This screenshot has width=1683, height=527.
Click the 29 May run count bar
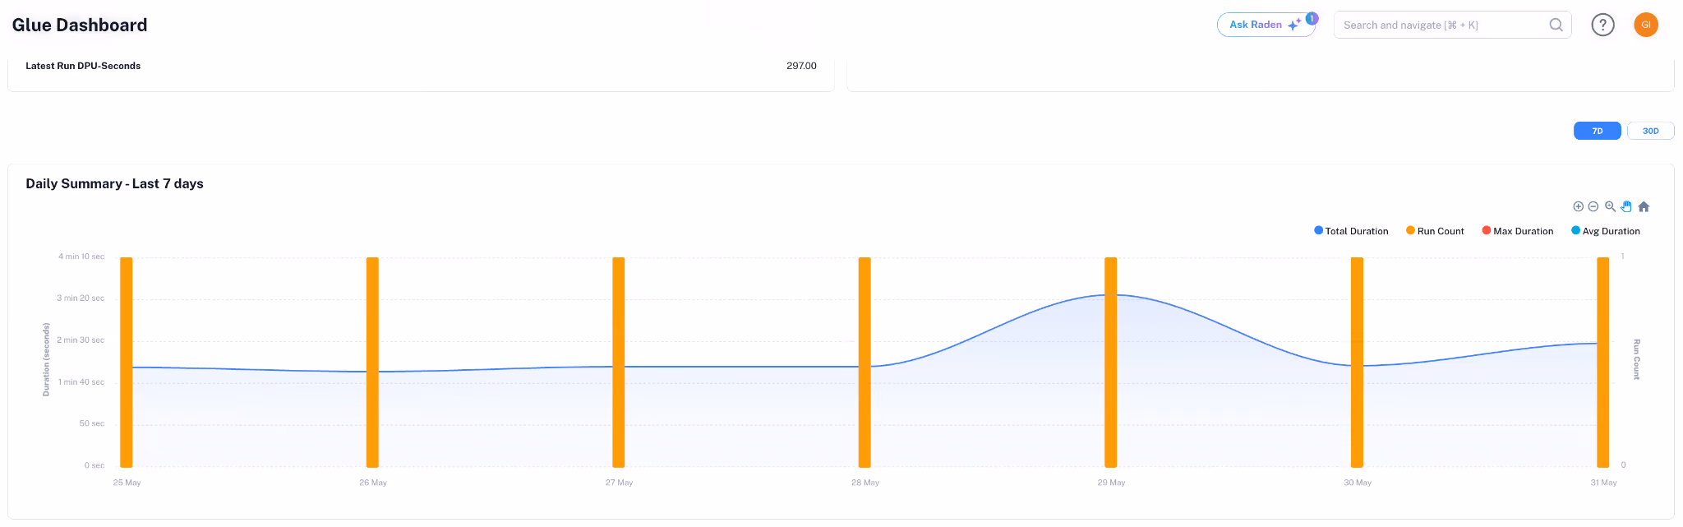pos(1110,362)
